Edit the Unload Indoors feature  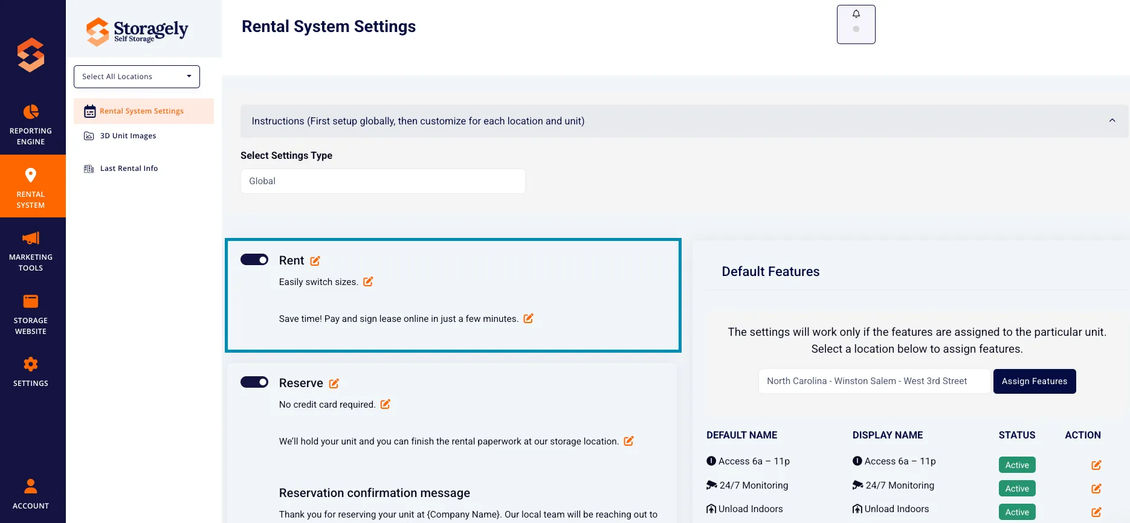1096,512
